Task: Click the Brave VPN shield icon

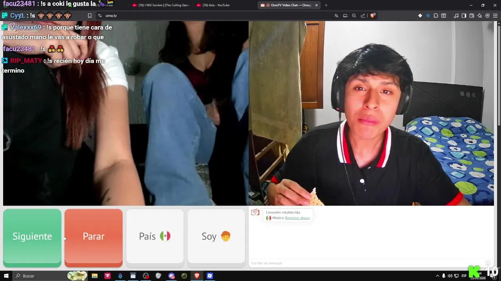Action: (487, 16)
